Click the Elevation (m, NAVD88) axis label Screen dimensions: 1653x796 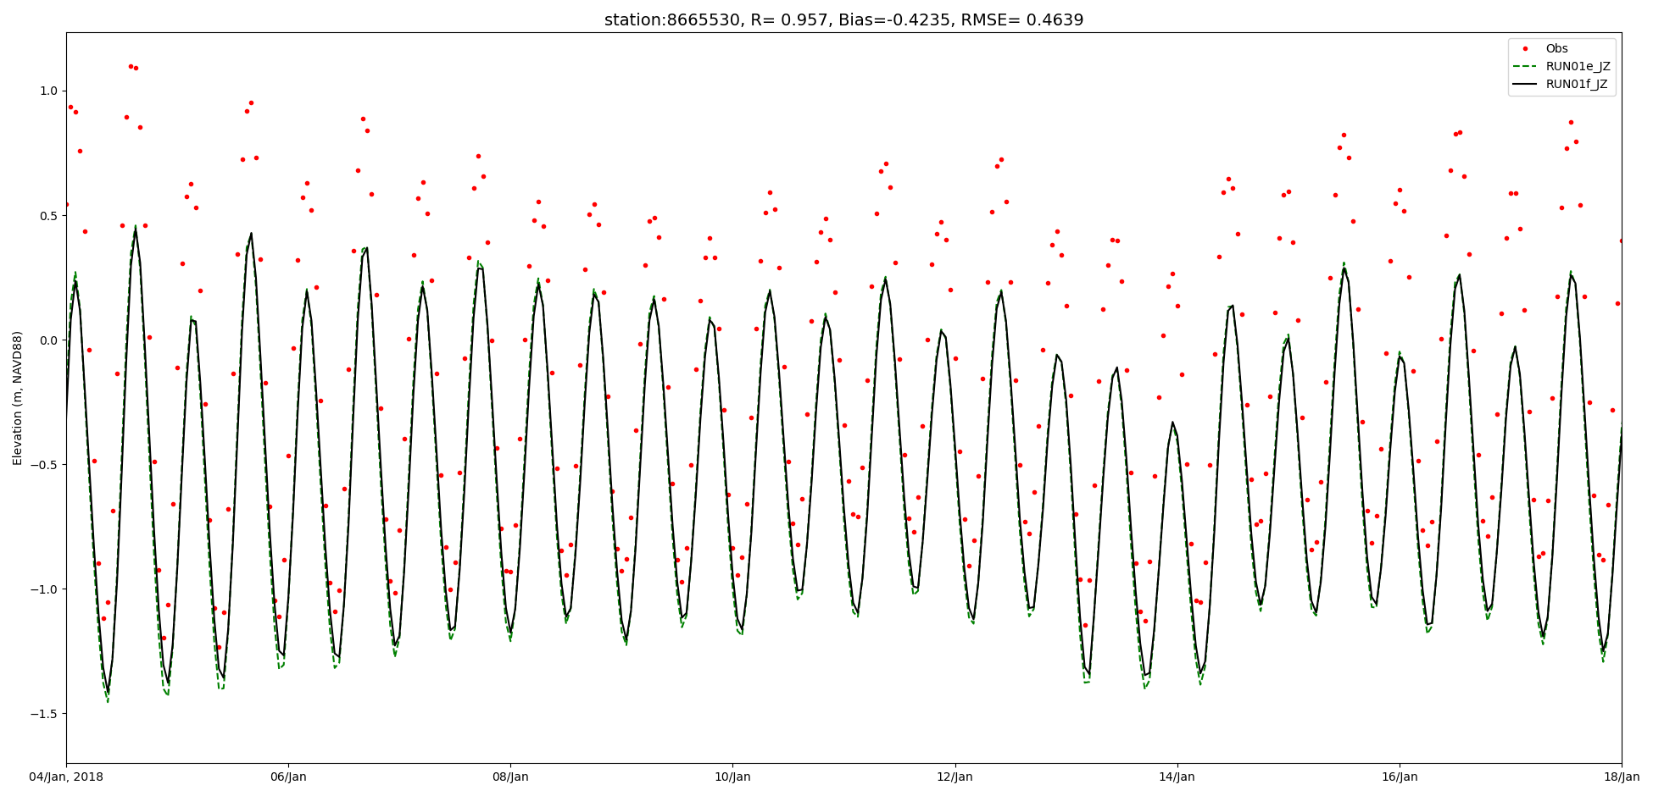point(18,398)
